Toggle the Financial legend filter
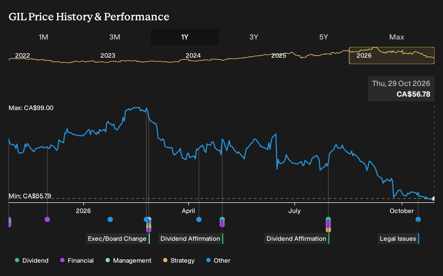Screen dimensions: 443x276 click(x=77, y=261)
